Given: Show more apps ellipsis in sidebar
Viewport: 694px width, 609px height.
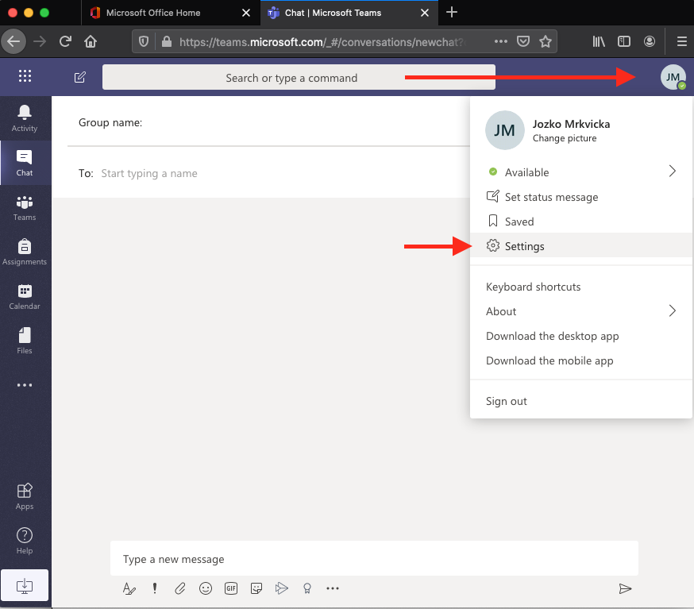Looking at the screenshot, I should (25, 385).
